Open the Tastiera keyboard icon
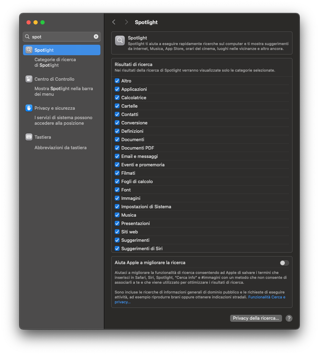 click(29, 137)
